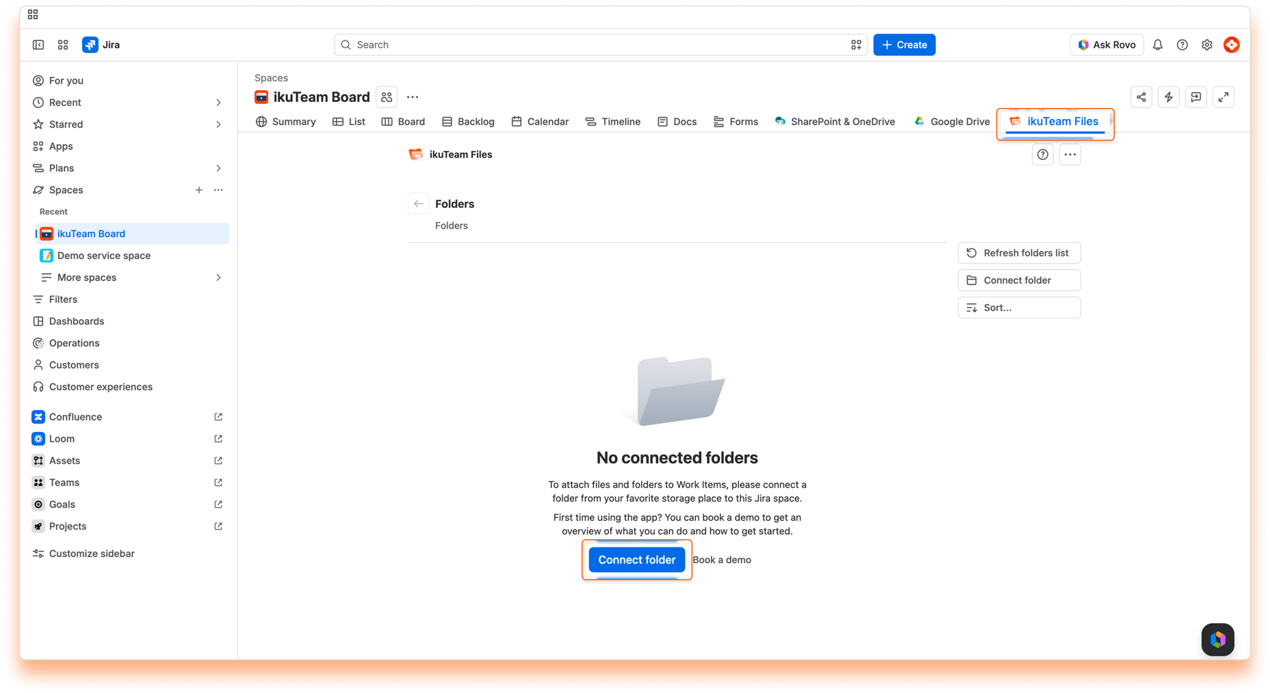Click the search filter icon inside the search box
Screen dimensions: 1270x693
(856, 45)
